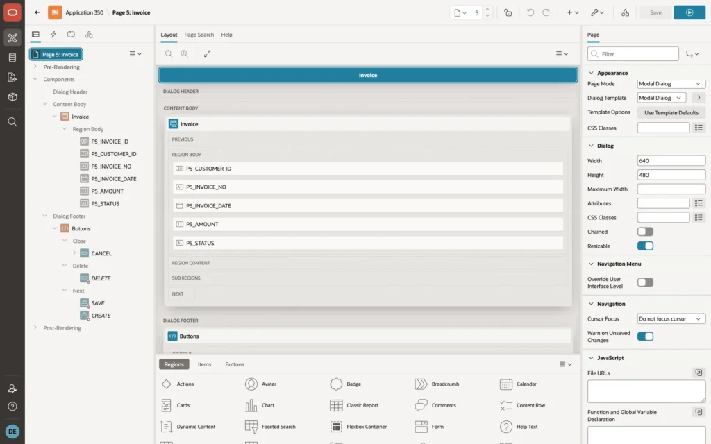Run the page with play button
The image size is (711, 444).
[x=689, y=12]
